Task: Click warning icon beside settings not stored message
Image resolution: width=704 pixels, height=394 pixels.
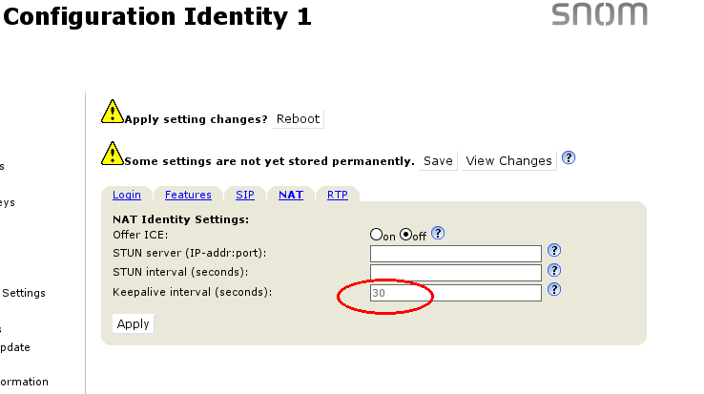Action: click(x=113, y=154)
